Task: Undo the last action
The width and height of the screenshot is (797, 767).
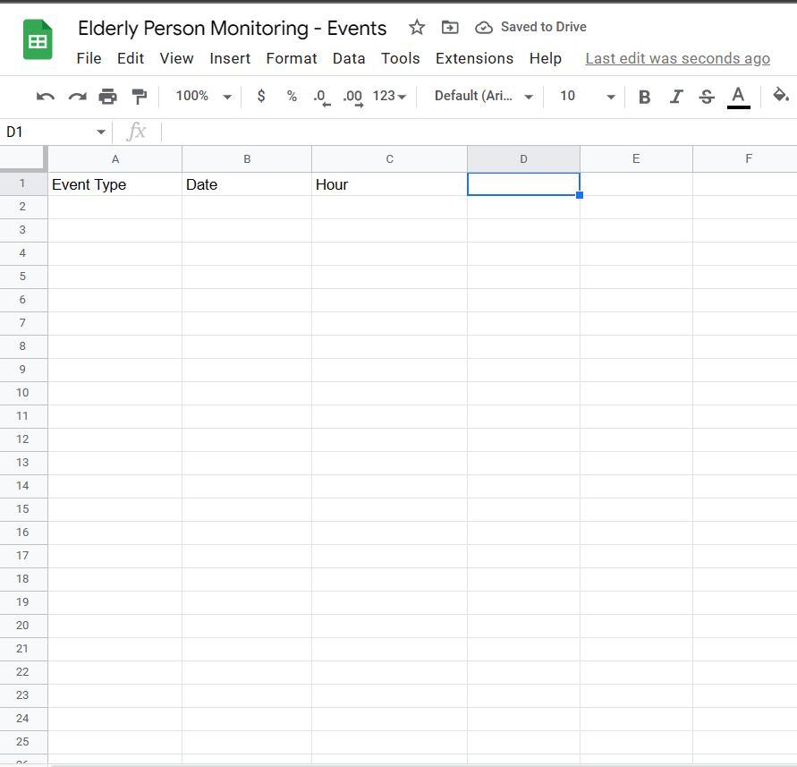Action: pos(46,96)
